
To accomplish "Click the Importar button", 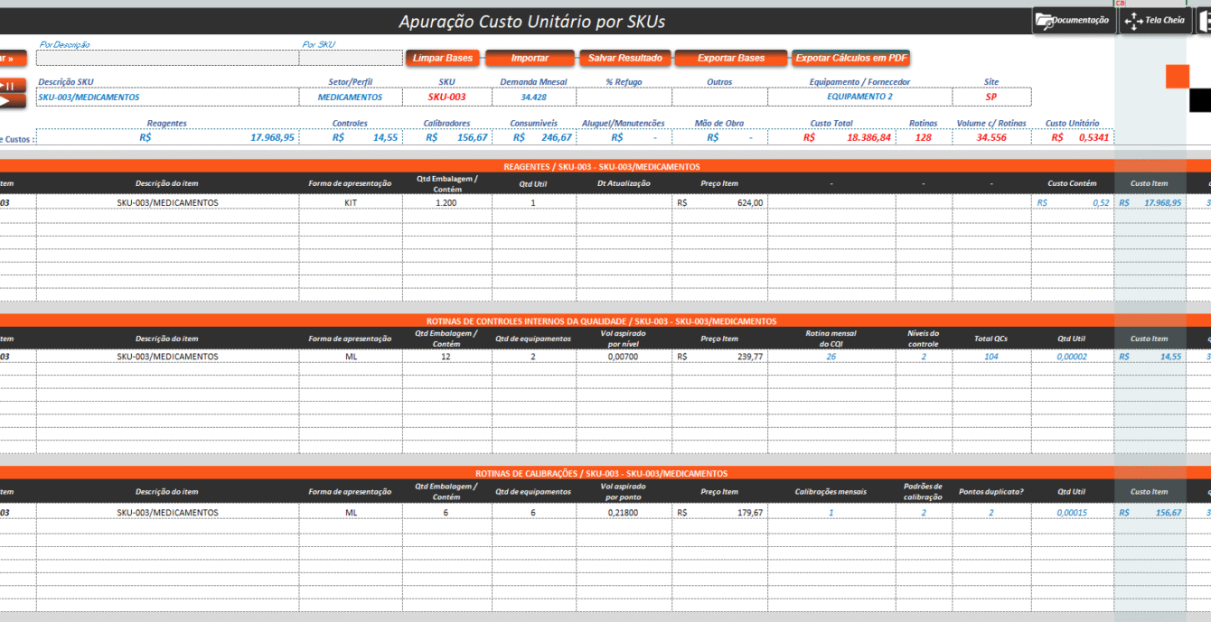I will 530,59.
